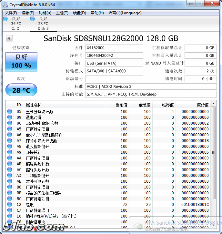Screen dimensions: 222x234
Task: Open the 文件(F) menu
Action: [11, 13]
